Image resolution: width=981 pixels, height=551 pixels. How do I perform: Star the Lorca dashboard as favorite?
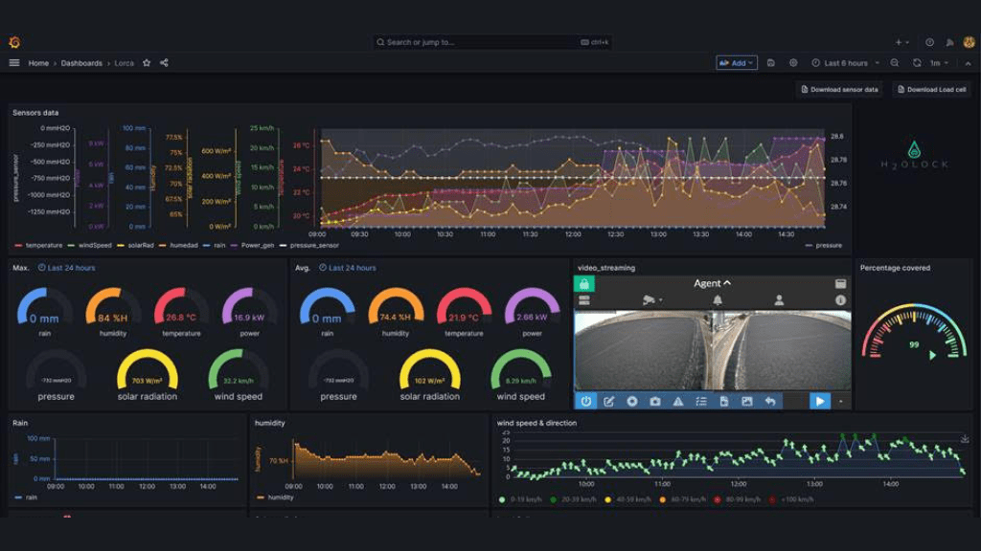pyautogui.click(x=147, y=63)
